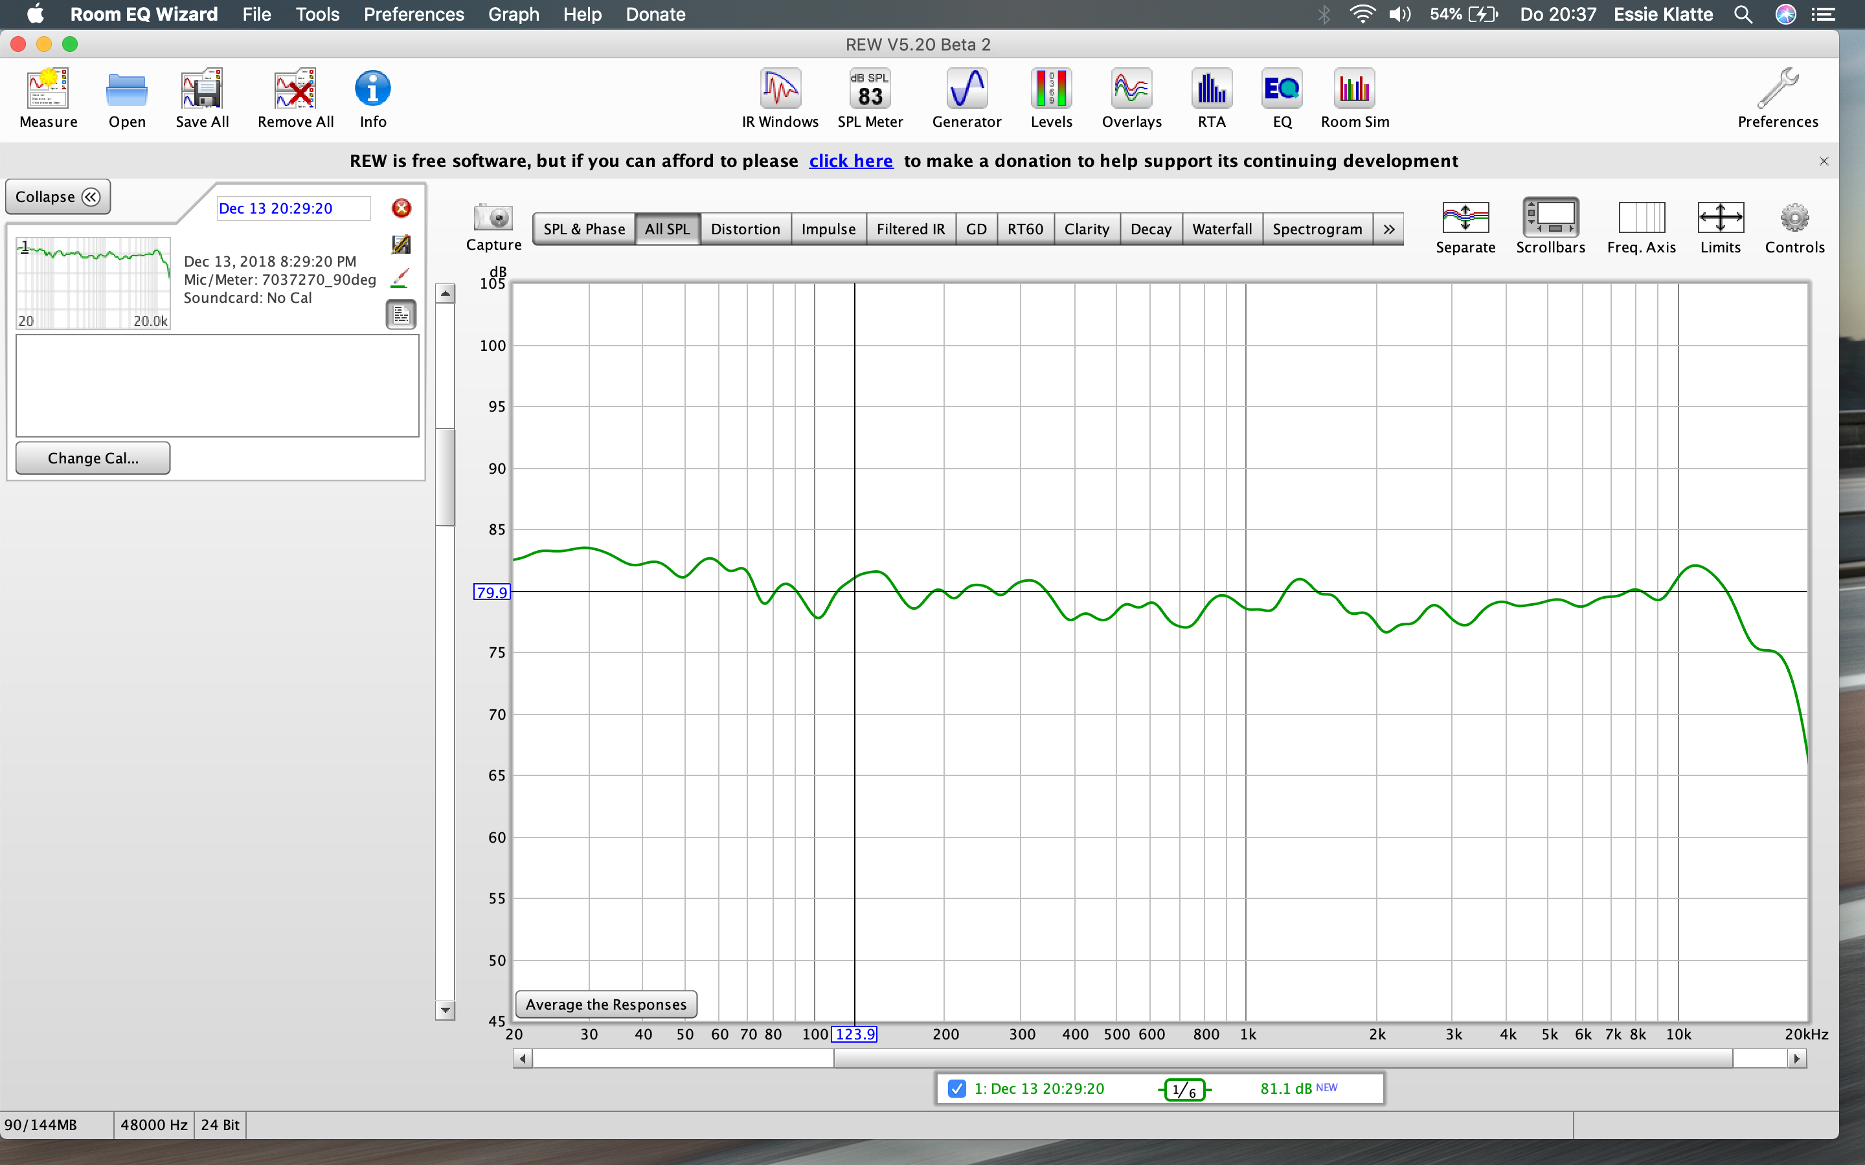Open the Filtered IR tab

click(x=910, y=229)
